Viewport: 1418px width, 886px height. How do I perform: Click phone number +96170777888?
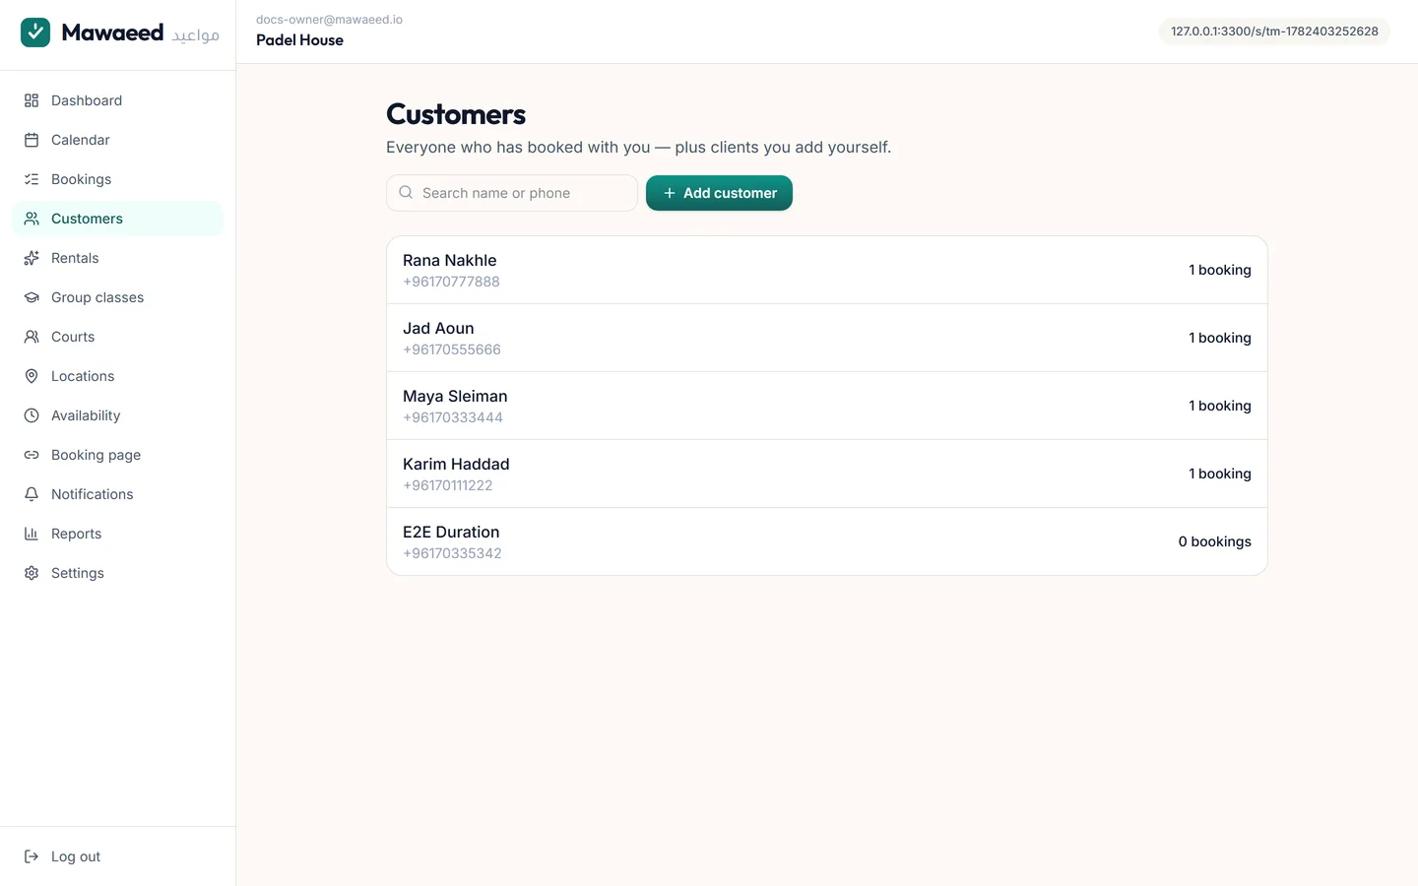(x=451, y=282)
